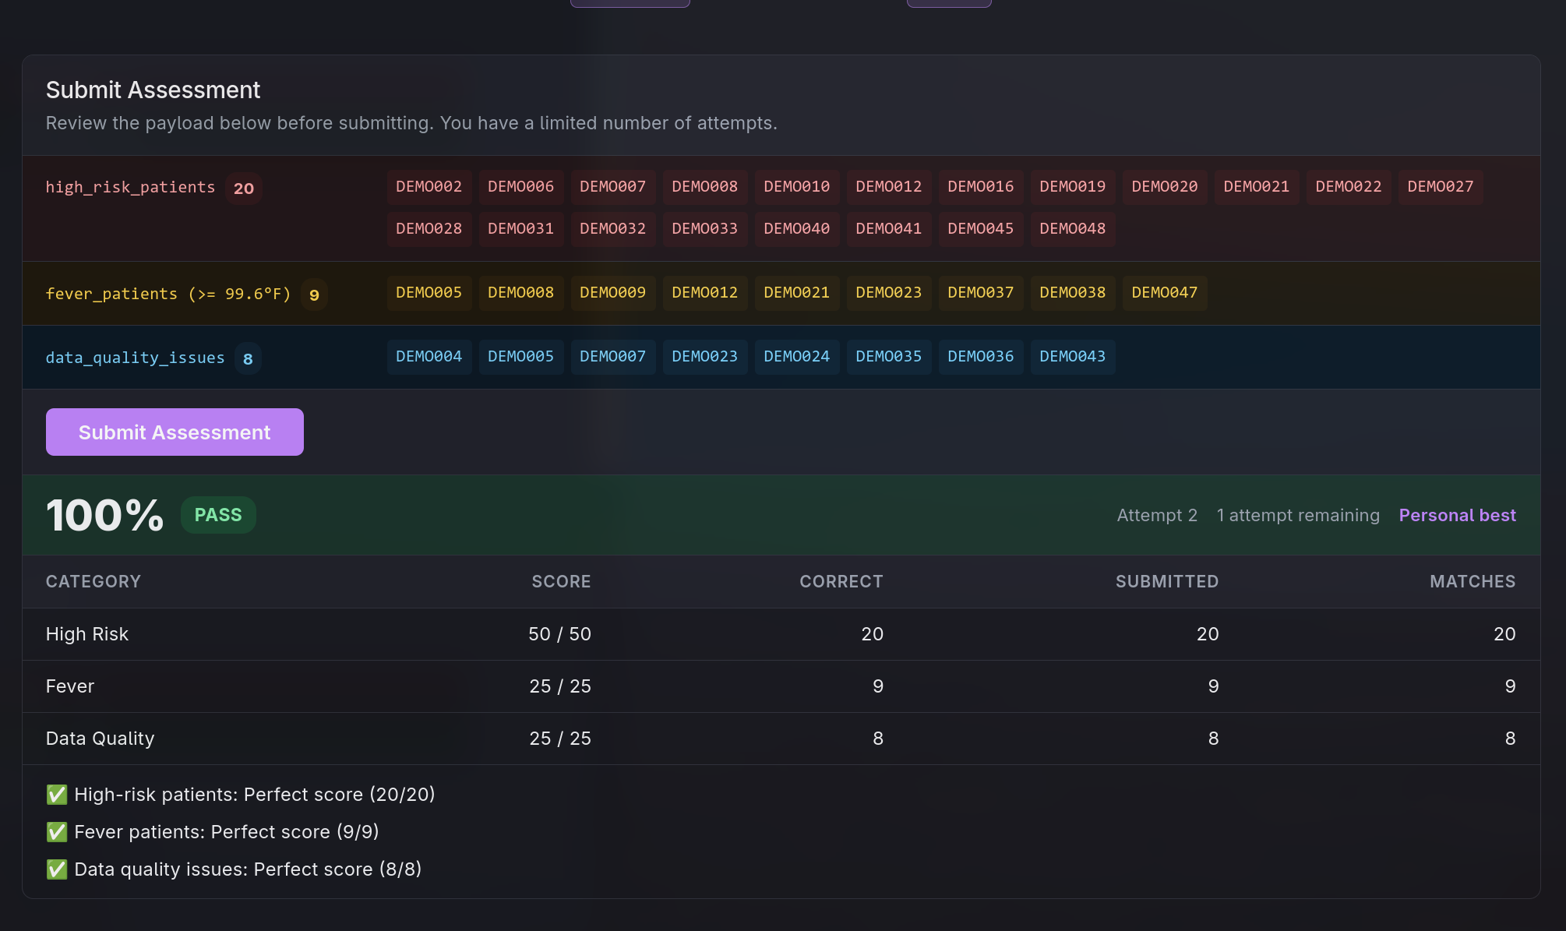Click the SCORE column header
The width and height of the screenshot is (1566, 931).
pos(561,582)
